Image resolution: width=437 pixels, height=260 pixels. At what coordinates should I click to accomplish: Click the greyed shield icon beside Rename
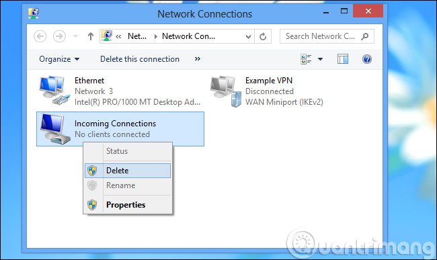[x=92, y=185]
